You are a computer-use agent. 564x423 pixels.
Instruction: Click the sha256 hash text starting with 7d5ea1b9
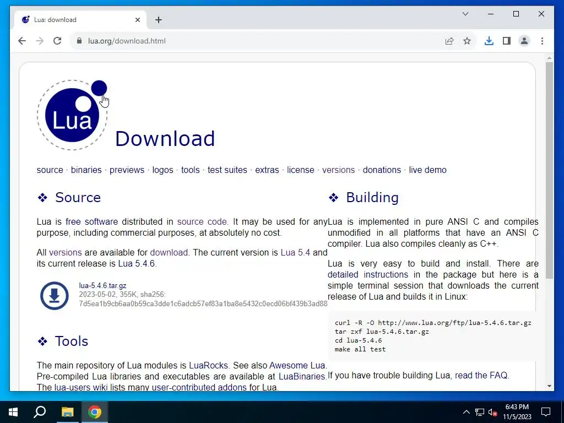pyautogui.click(x=203, y=303)
